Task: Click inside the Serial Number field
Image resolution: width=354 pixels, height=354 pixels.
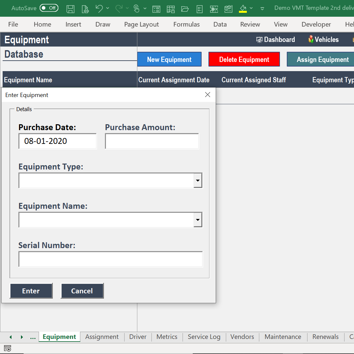Action: coord(110,259)
